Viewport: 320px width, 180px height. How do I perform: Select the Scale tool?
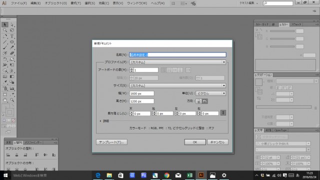pyautogui.click(x=12, y=59)
